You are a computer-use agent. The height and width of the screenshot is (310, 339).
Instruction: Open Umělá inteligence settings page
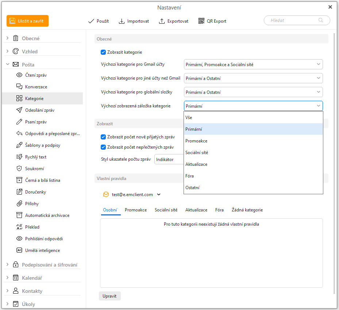(42, 250)
